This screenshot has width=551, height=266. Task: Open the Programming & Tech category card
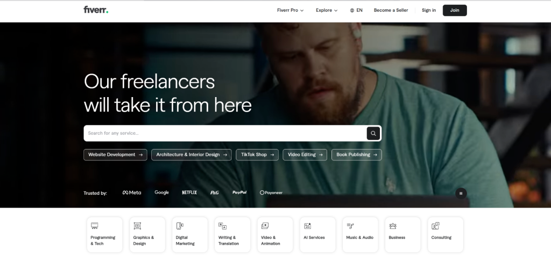click(x=105, y=234)
